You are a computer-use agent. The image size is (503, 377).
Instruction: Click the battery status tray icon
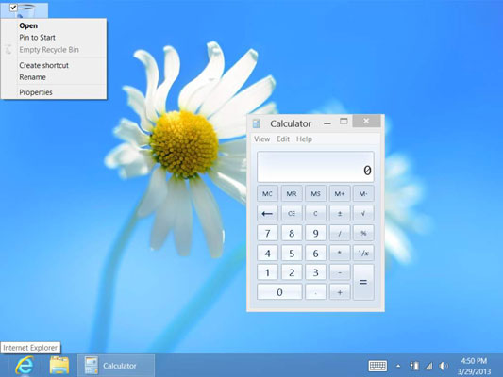coord(414,366)
